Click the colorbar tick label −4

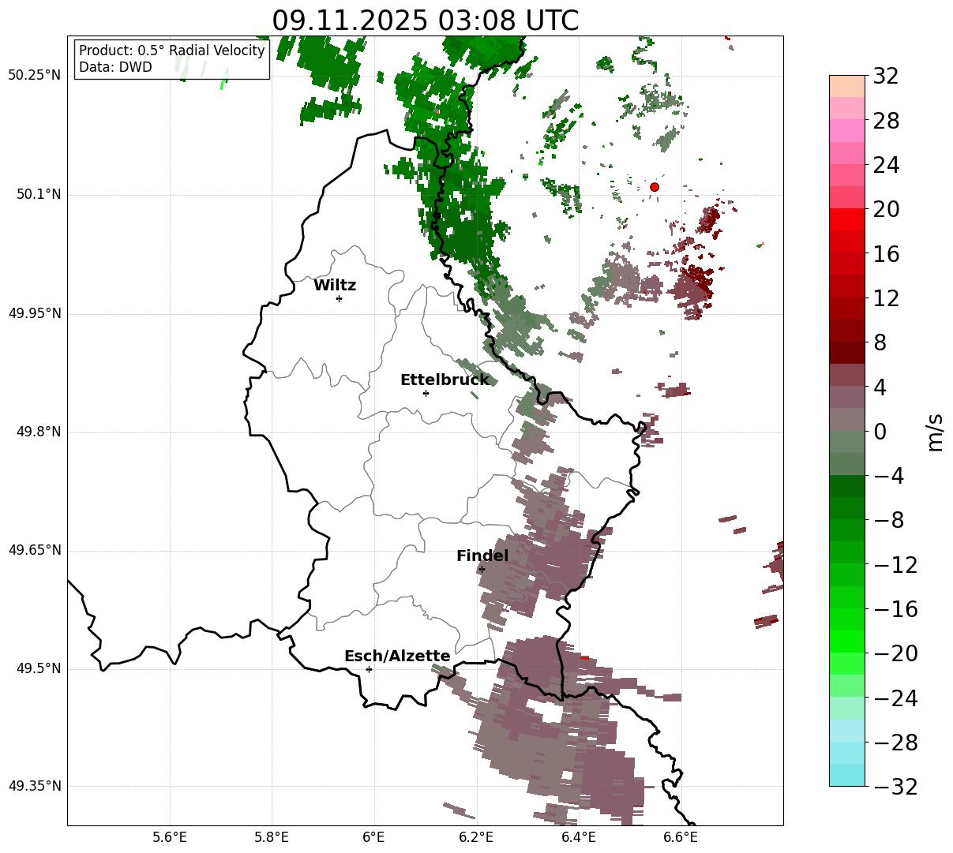(x=888, y=476)
